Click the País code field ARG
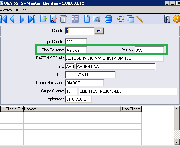This screenshot has height=148, width=180. tap(70, 66)
